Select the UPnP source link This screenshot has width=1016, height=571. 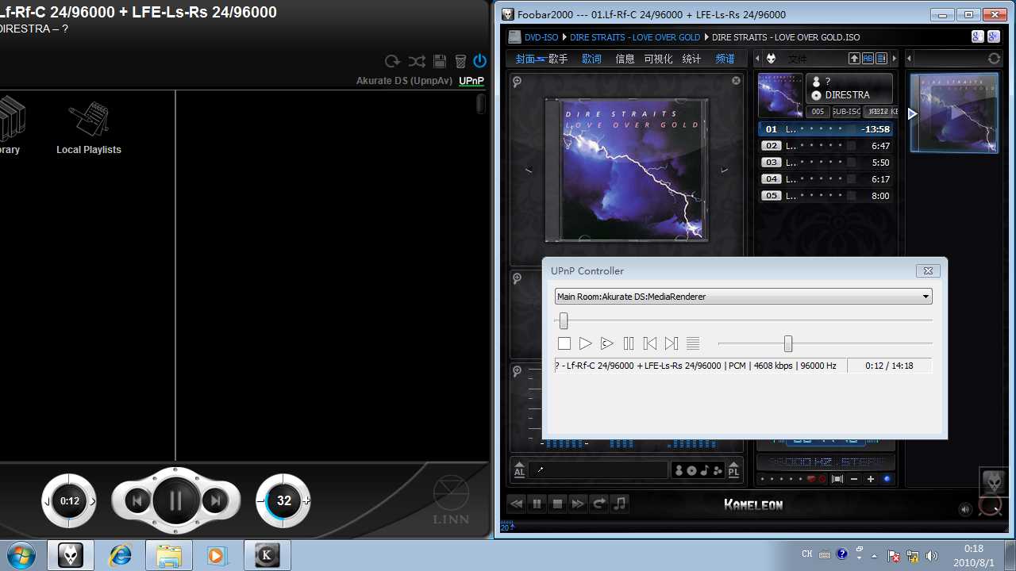471,81
